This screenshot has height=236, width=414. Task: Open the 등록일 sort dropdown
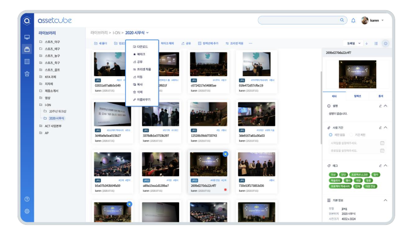tap(354, 43)
